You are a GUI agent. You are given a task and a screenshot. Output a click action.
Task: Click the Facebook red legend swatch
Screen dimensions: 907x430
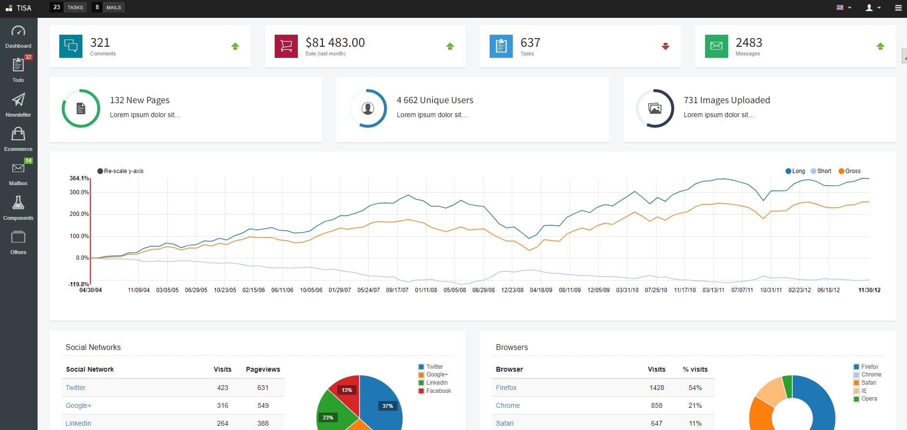click(421, 391)
